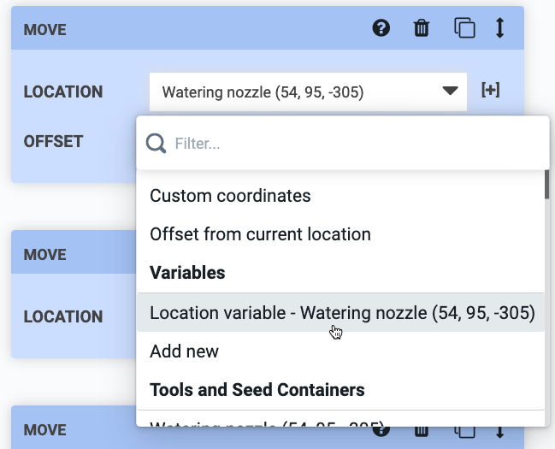Viewport: 555px width, 449px height.
Task: Click the LOCATION label in the second step
Action: click(x=63, y=316)
